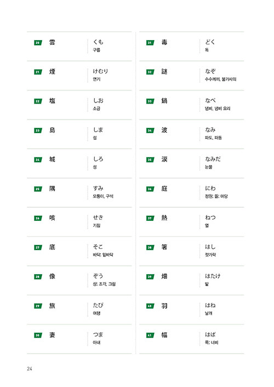Screen dimensions: 274x387
Task: Select the reading けむり
Action: [100, 71]
